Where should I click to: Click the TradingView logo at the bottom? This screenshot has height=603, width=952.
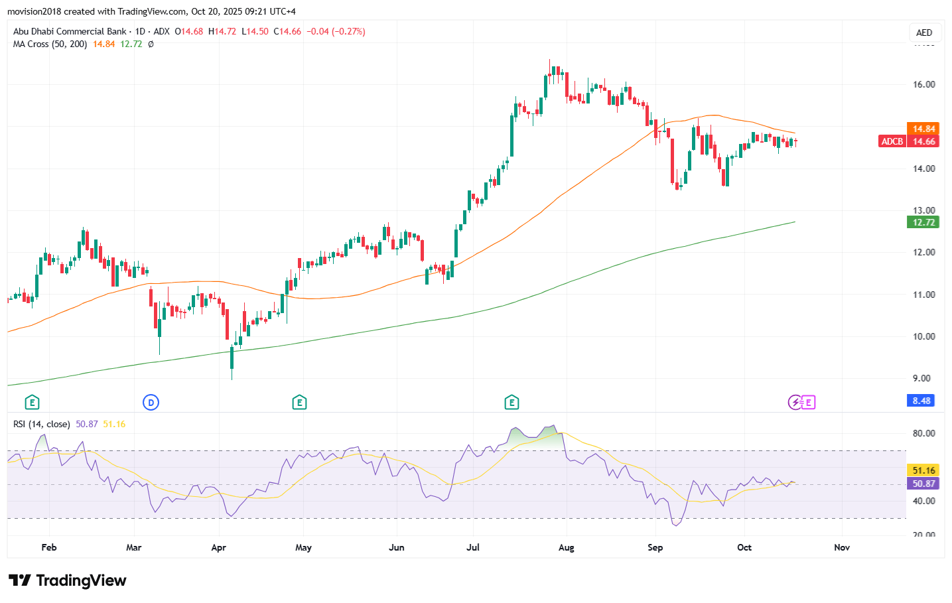tap(68, 580)
